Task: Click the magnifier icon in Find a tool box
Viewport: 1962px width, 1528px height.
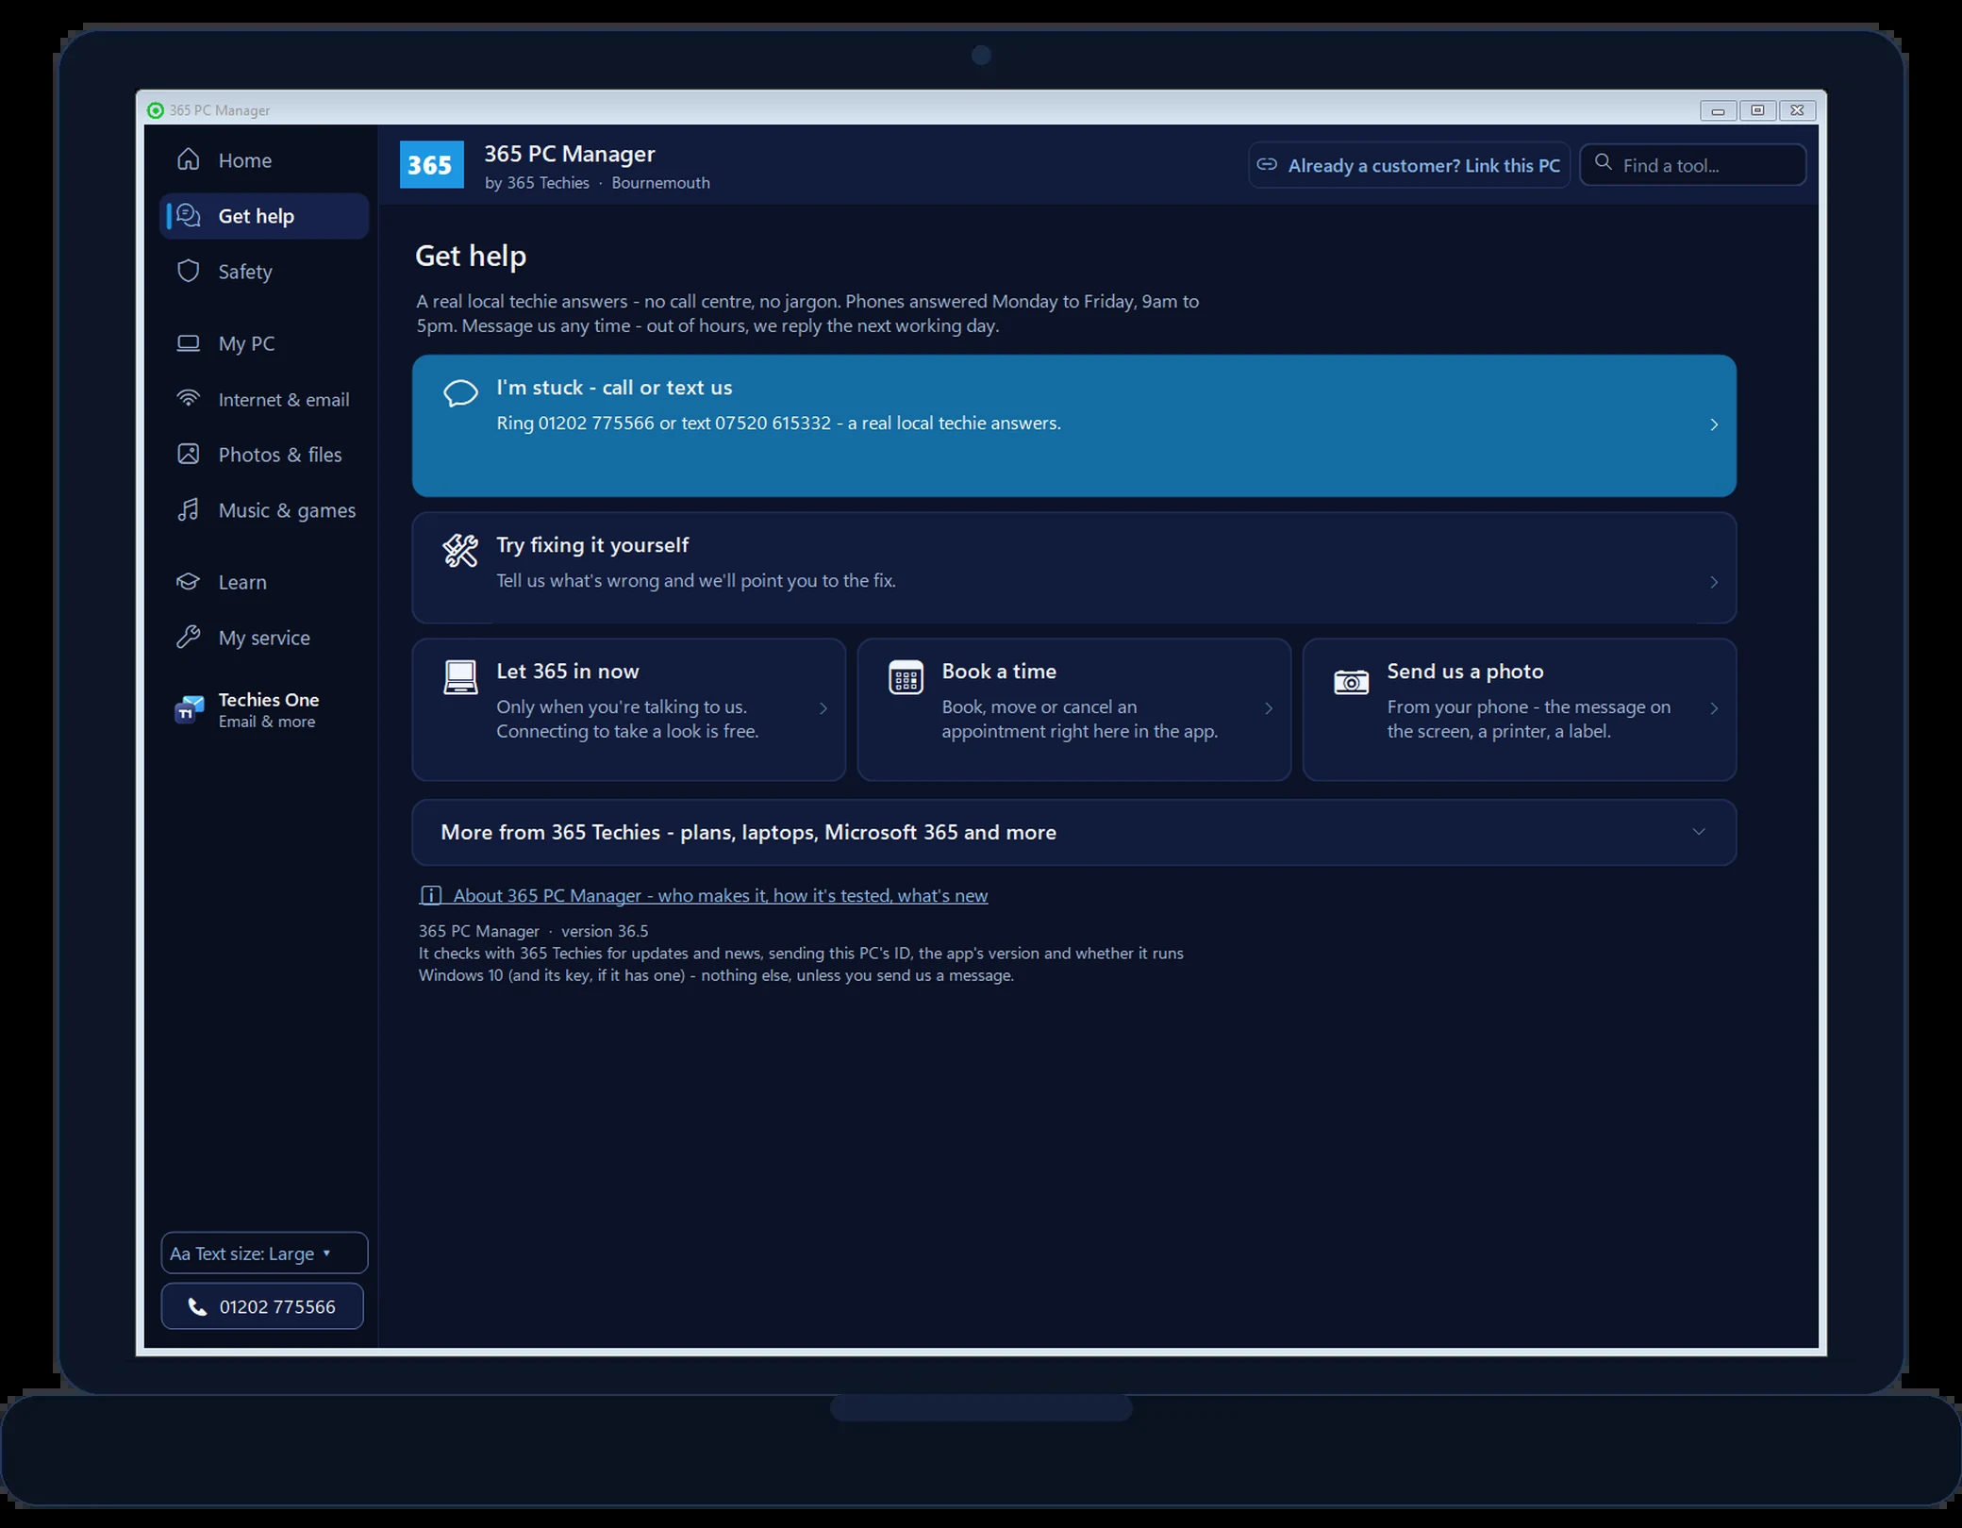Action: [1603, 163]
